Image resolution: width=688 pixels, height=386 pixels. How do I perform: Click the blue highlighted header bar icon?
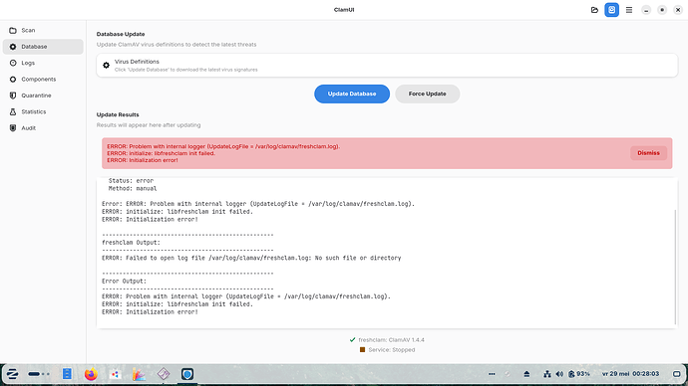(611, 10)
